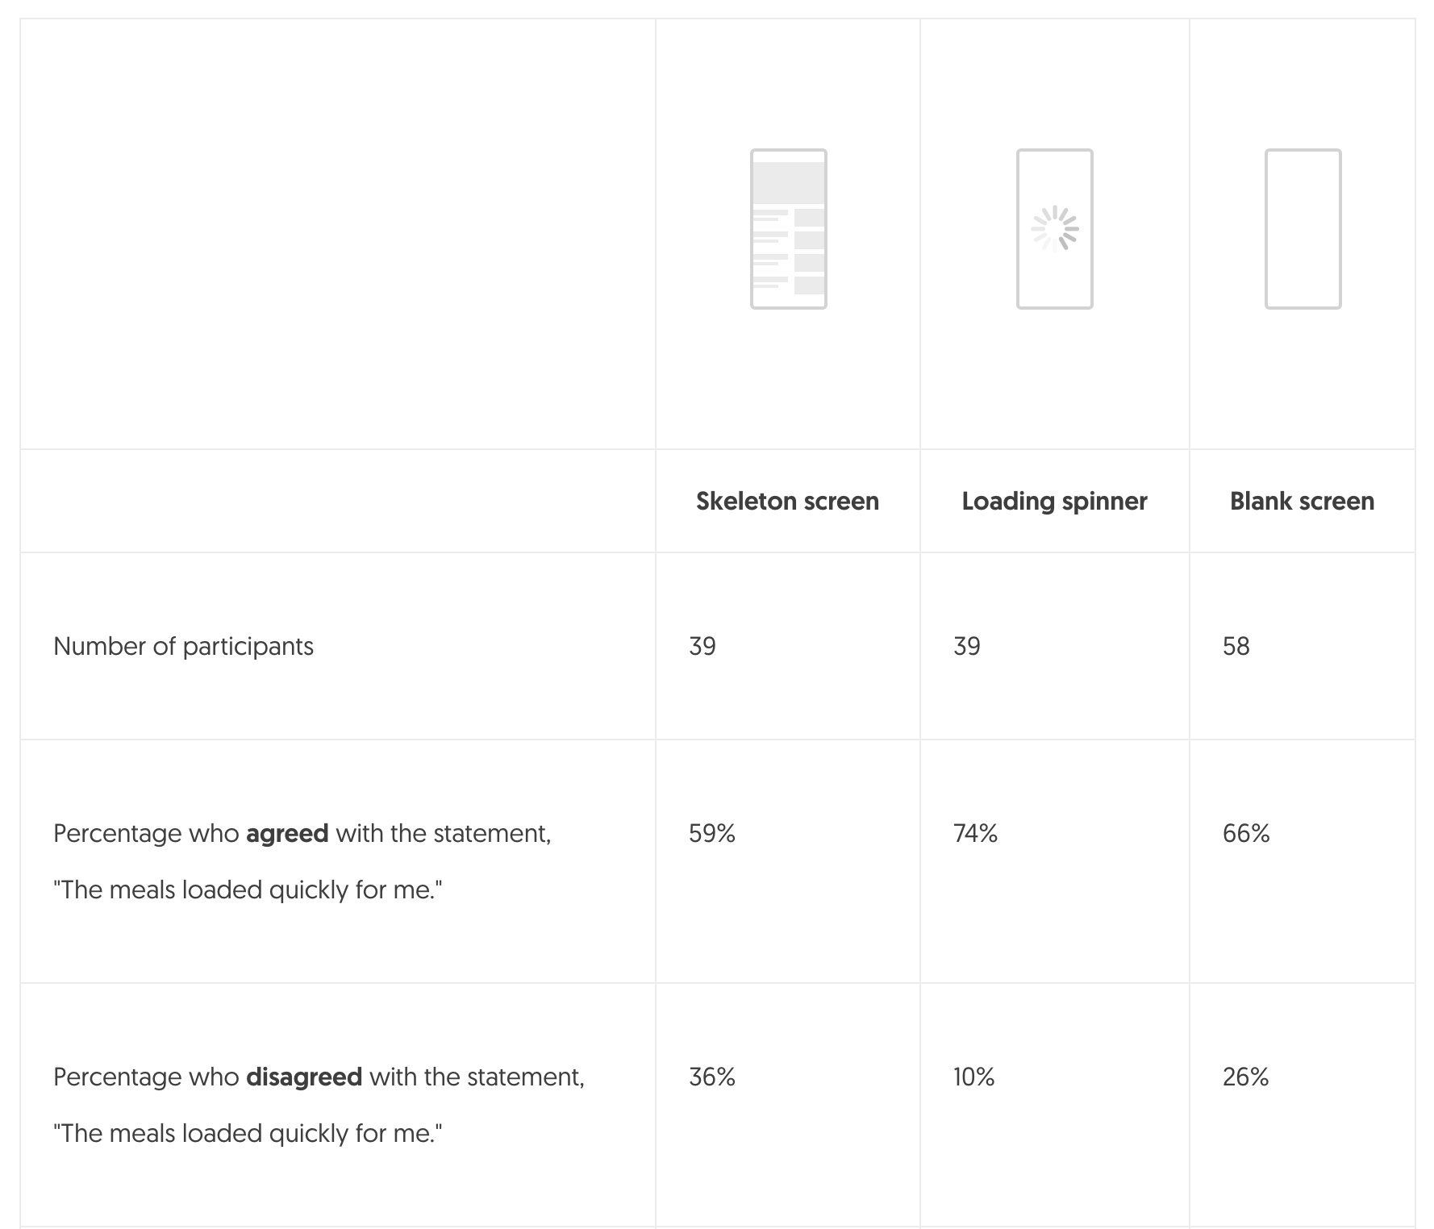Select the Loading spinner column header

pyautogui.click(x=1054, y=501)
